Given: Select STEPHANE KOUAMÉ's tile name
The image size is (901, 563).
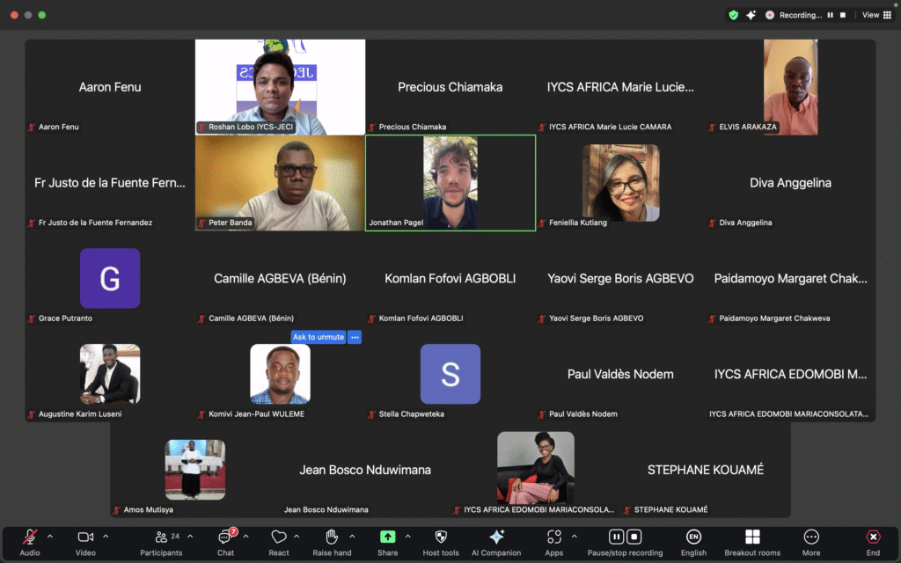Looking at the screenshot, I should 706,470.
